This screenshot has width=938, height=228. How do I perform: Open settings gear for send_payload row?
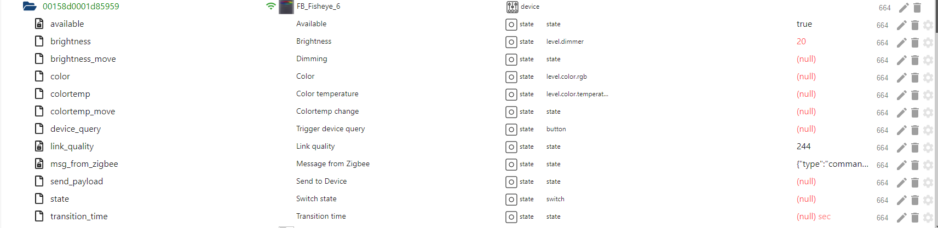pyautogui.click(x=928, y=183)
